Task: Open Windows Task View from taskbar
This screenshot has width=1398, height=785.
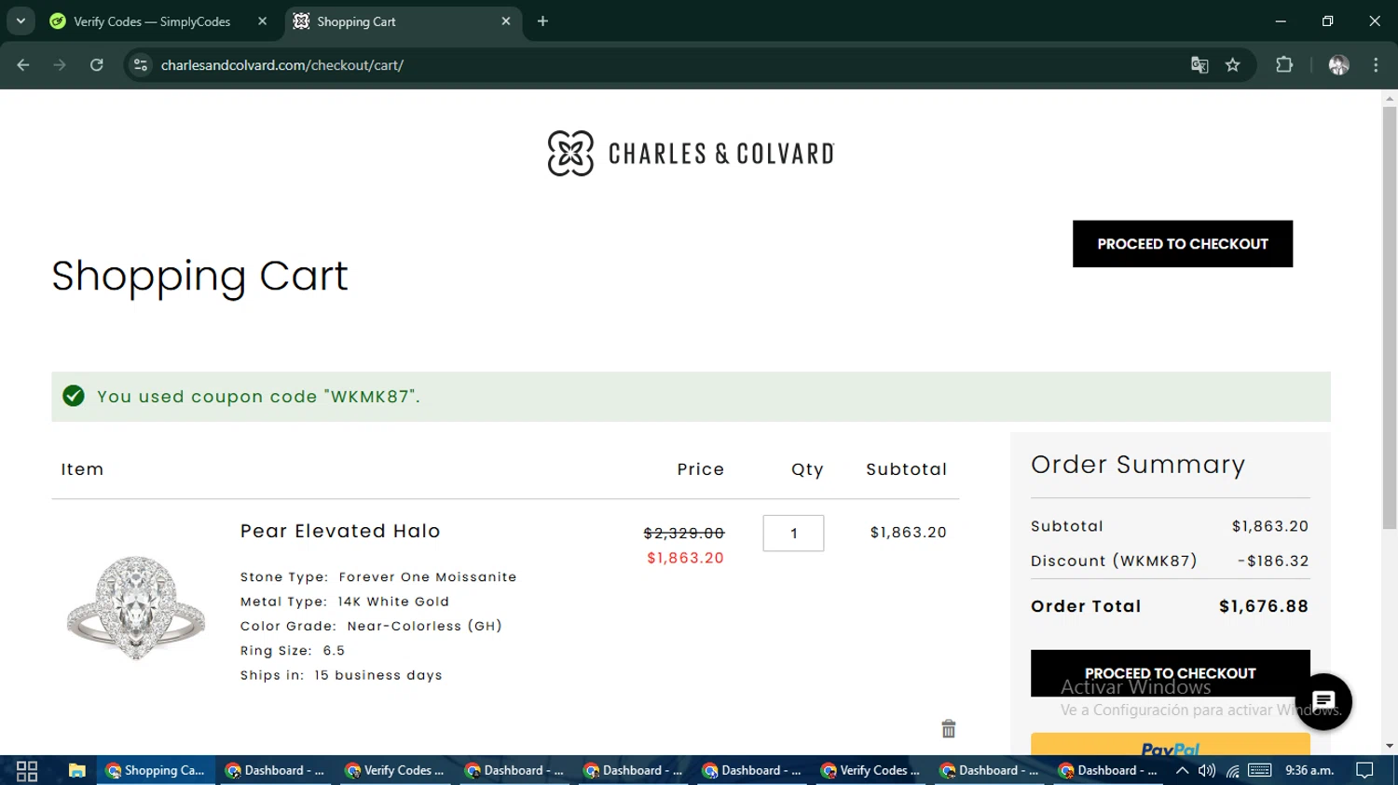Action: 27,770
